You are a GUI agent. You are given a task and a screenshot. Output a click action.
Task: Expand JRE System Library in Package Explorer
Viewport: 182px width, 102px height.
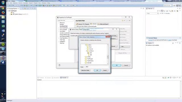(10, 14)
